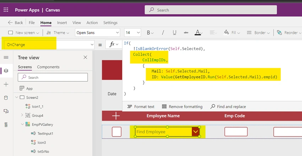Select Icon1_1 in the tree
This screenshot has height=156, width=302.
38,106
